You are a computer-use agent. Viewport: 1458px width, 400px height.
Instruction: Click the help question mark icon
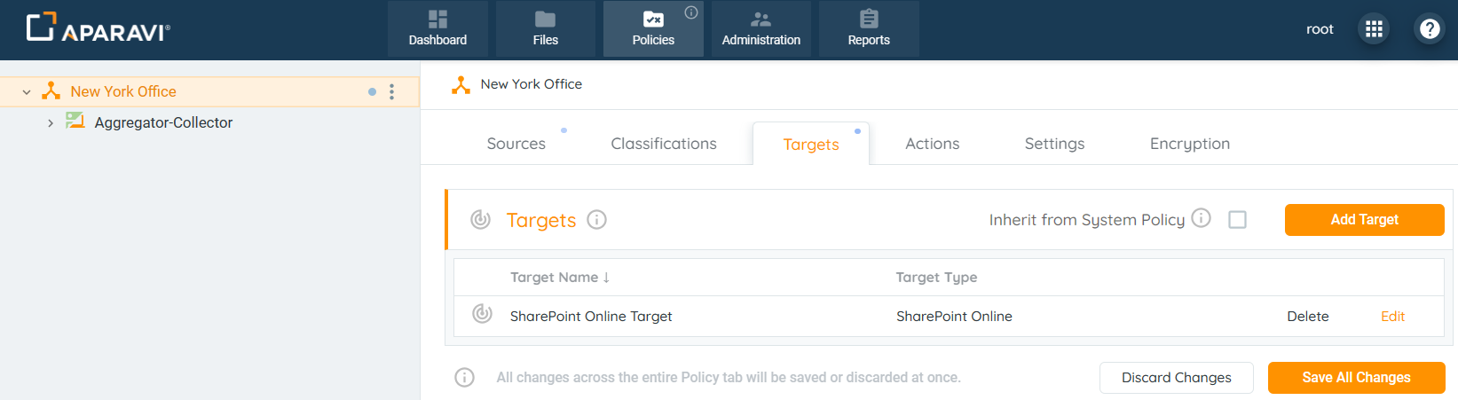click(1430, 29)
